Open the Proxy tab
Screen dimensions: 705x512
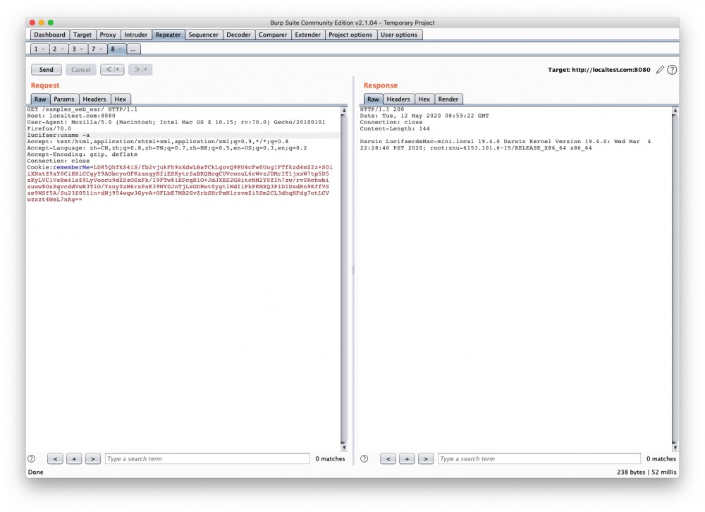pos(108,35)
